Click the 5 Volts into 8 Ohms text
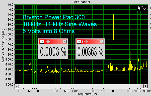Viewport: 151px width, 96px height. coord(49,31)
